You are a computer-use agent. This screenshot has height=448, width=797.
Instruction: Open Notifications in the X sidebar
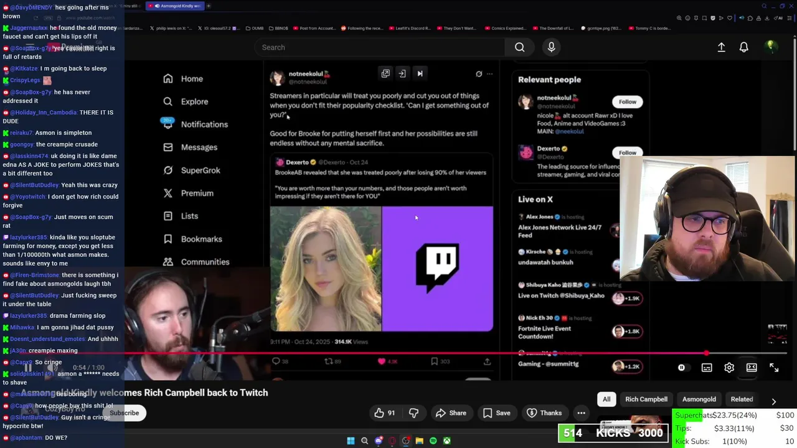tap(196, 124)
